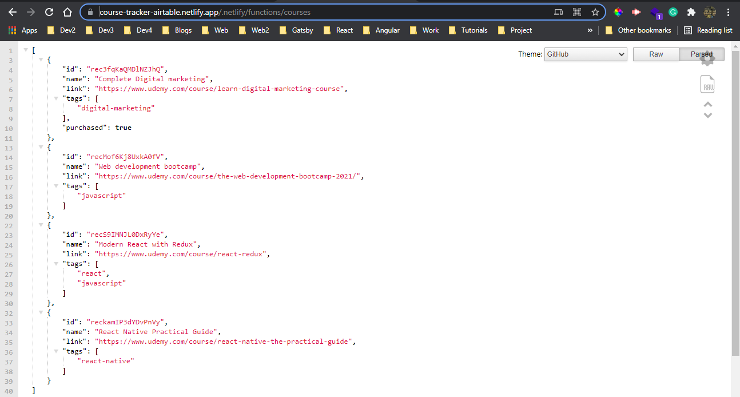Viewport: 740px width, 397px height.
Task: Open the JSON viewer settings gear
Action: 708,58
